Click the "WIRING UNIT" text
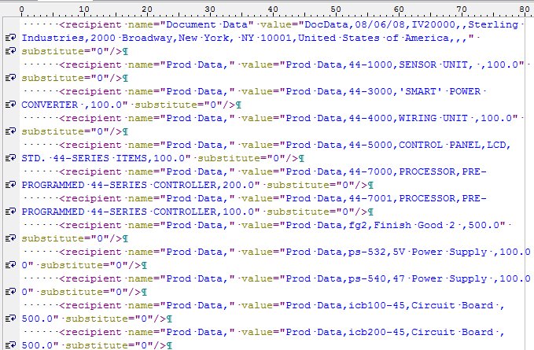Image resolution: width=534 pixels, height=350 pixels. click(433, 118)
